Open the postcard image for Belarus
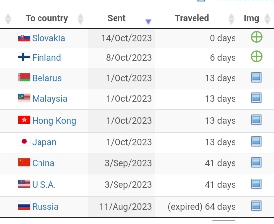Image resolution: width=274 pixels, height=224 pixels. tap(256, 77)
